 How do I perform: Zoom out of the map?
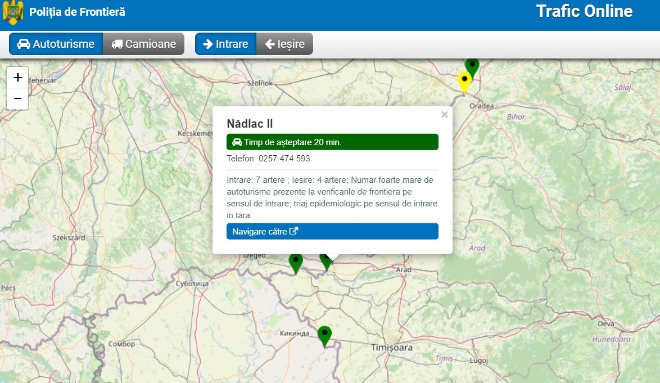coord(17,99)
